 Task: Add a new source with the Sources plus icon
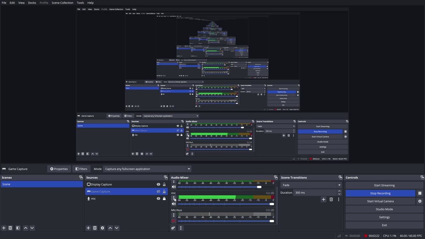pos(88,228)
